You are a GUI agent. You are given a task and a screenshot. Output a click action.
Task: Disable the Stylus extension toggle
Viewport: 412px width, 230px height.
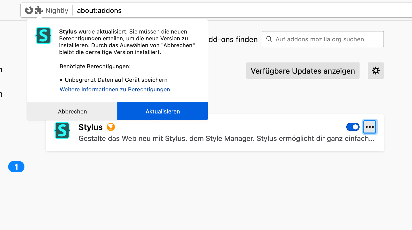(353, 127)
